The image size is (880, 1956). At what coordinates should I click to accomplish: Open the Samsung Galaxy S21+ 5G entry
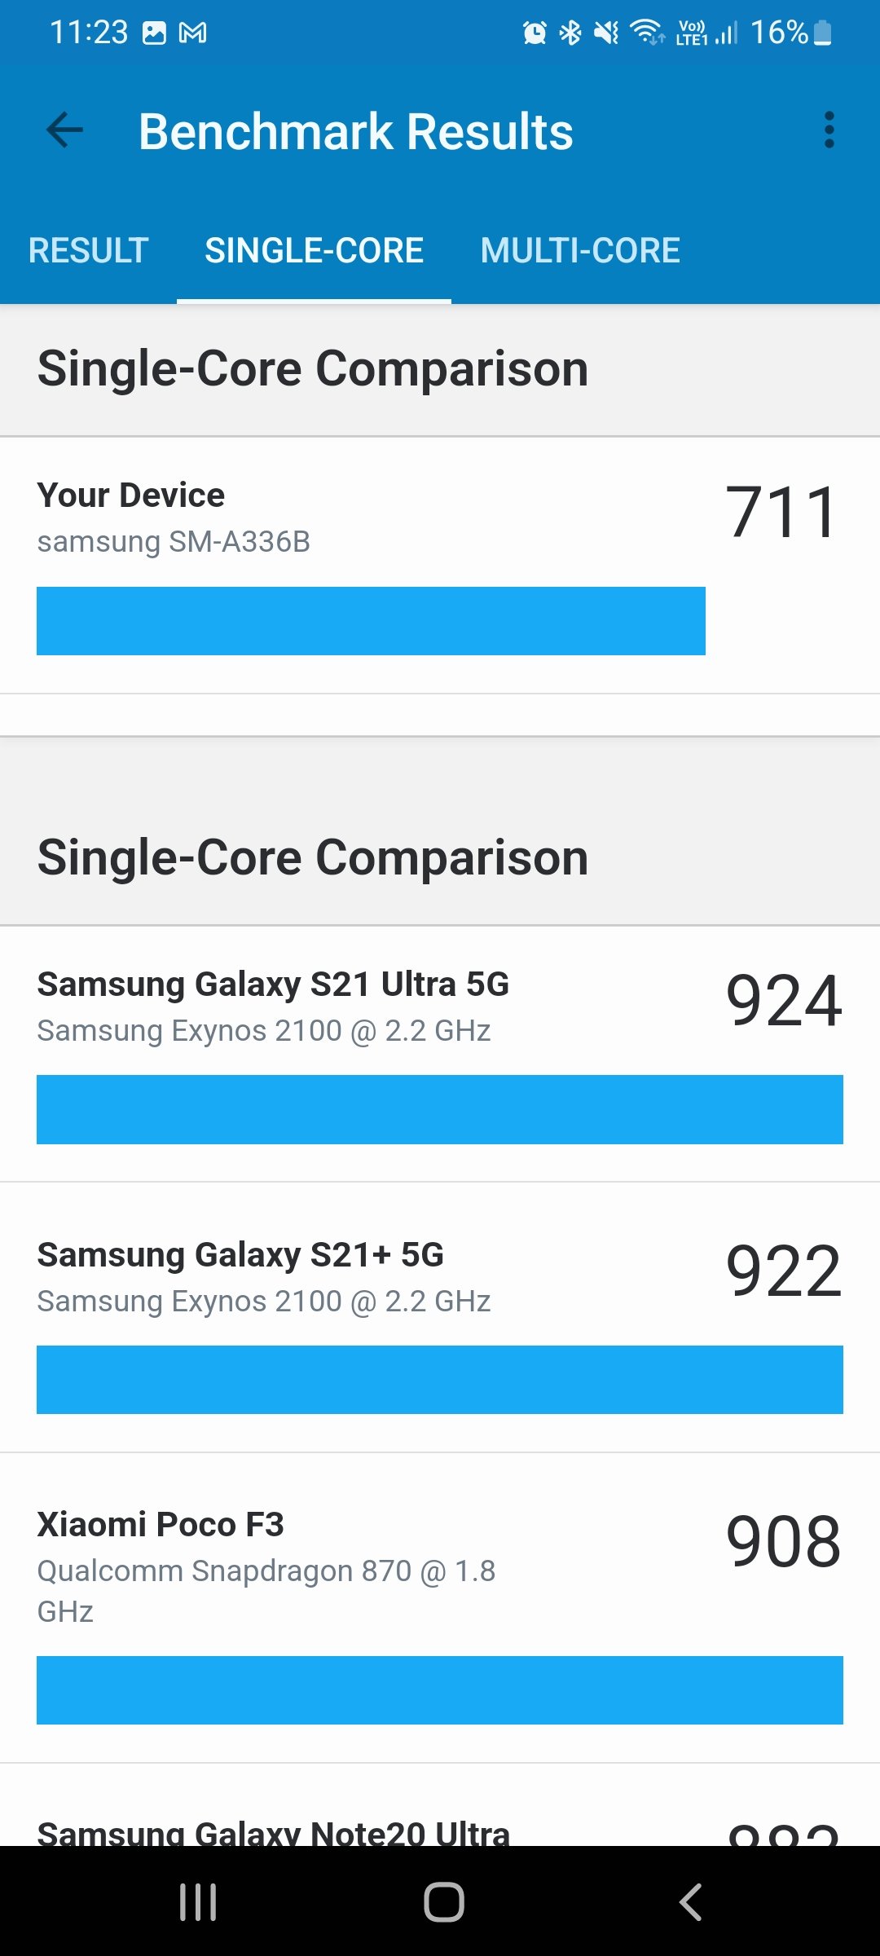tap(440, 1317)
